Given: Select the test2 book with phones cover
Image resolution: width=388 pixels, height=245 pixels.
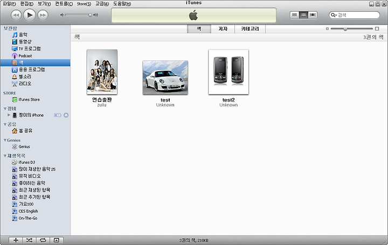Looking at the screenshot, I should coord(228,72).
